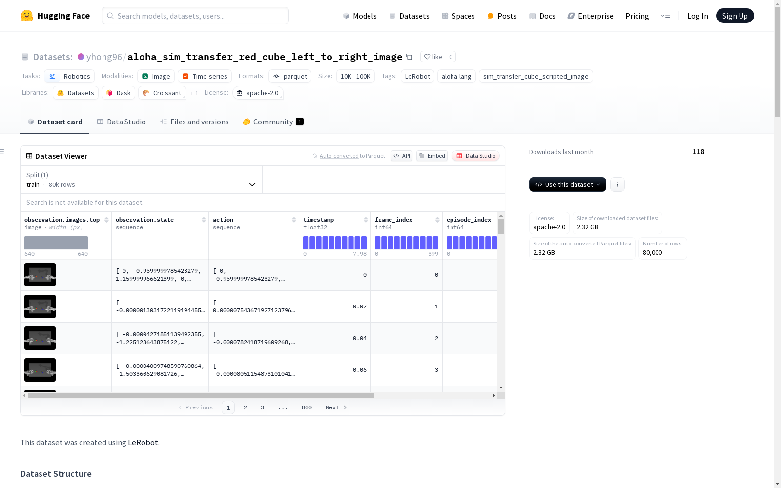
Task: Expand the Use this dataset dropdown
Action: [568, 184]
